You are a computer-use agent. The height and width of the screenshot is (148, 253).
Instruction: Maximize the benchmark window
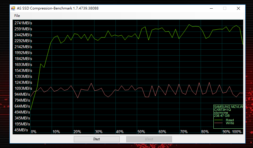click(225, 8)
